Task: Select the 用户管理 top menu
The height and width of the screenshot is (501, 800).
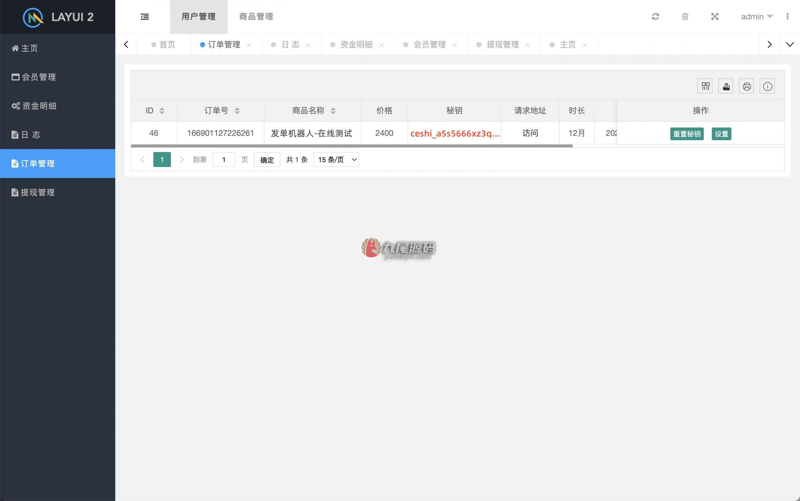Action: [x=199, y=17]
